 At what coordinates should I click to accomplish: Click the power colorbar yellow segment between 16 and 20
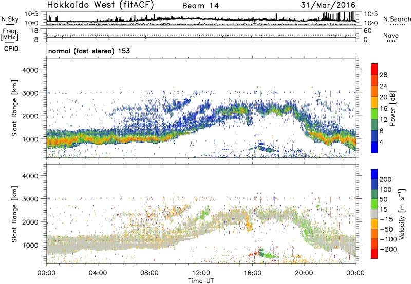[375, 103]
